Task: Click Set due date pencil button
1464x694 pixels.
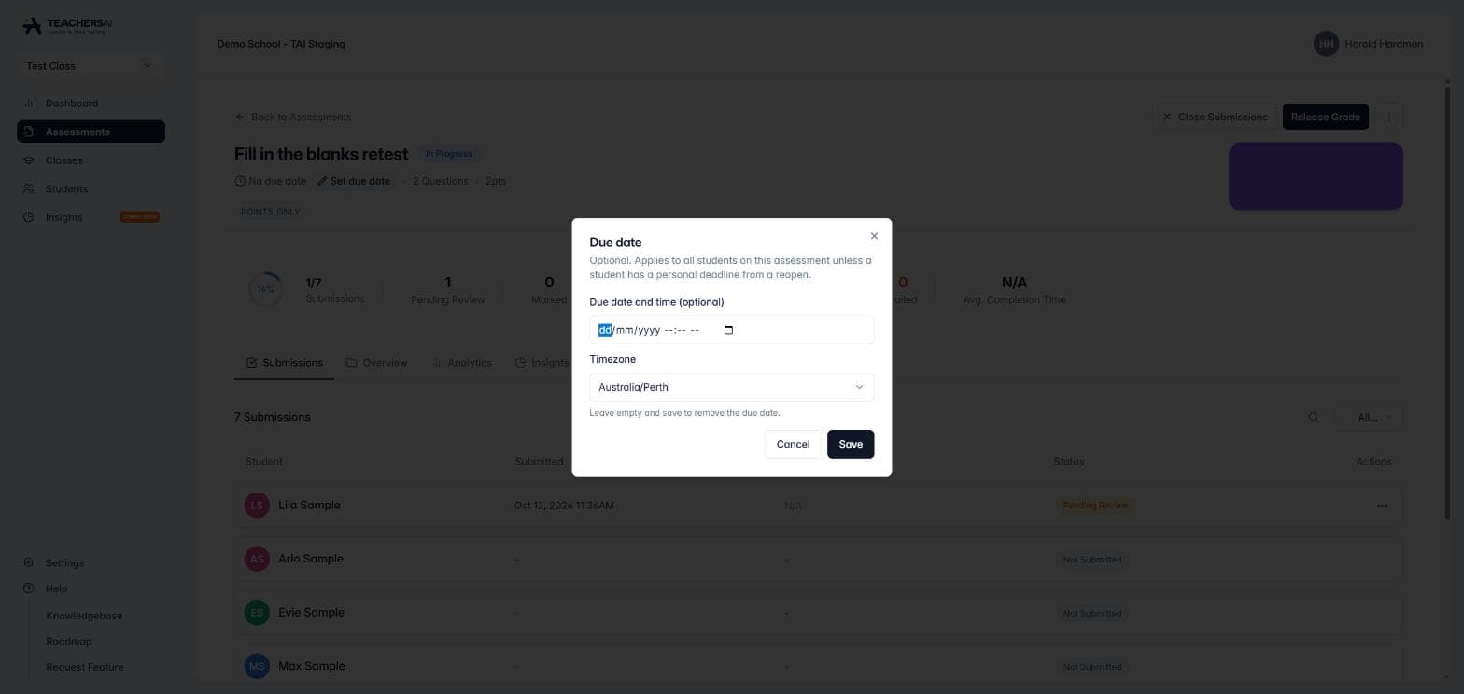Action: pos(353,181)
